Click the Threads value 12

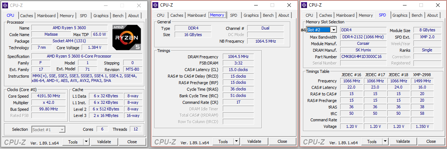point(135,129)
